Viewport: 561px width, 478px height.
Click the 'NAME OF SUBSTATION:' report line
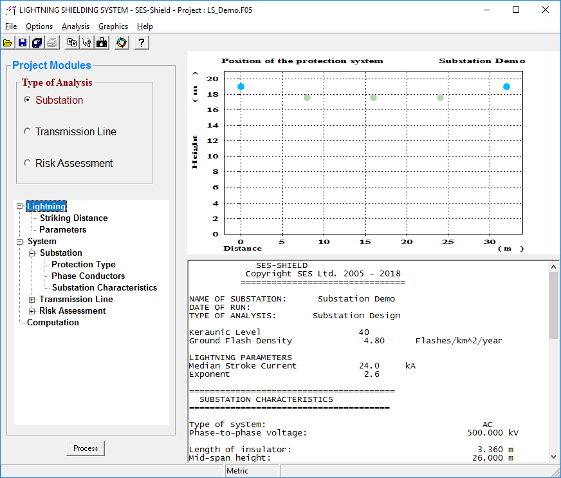click(x=291, y=299)
